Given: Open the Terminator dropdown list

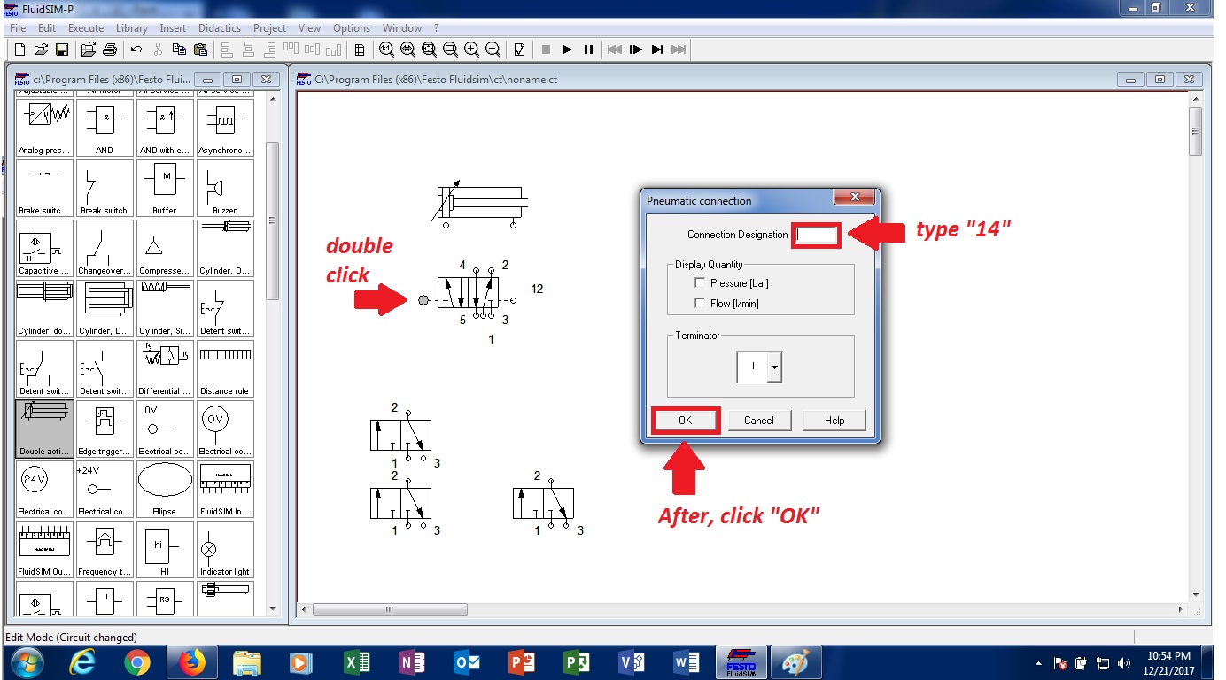Looking at the screenshot, I should point(774,367).
